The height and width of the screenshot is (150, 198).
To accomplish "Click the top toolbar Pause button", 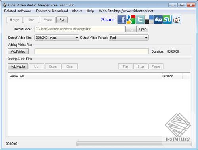I will tap(48, 20).
